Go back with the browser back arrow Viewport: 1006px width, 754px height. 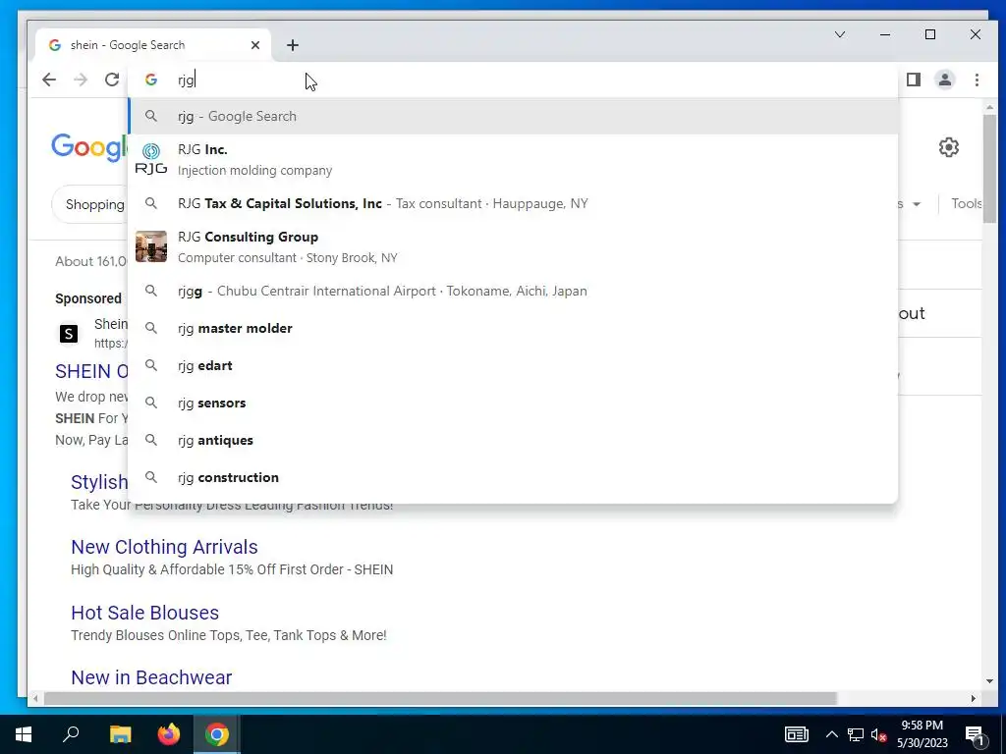pyautogui.click(x=49, y=80)
